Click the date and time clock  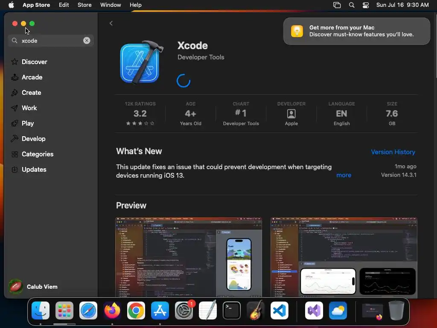click(x=402, y=5)
